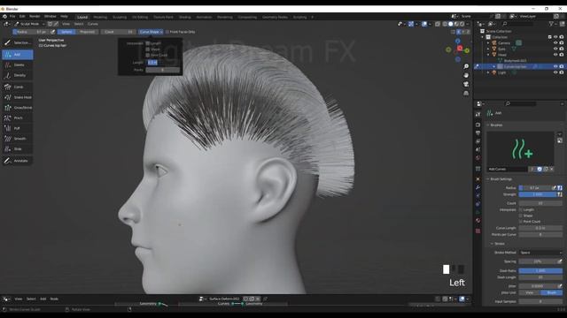This screenshot has width=567, height=318.
Task: Click the viewport pan hand icon
Action: [466, 75]
